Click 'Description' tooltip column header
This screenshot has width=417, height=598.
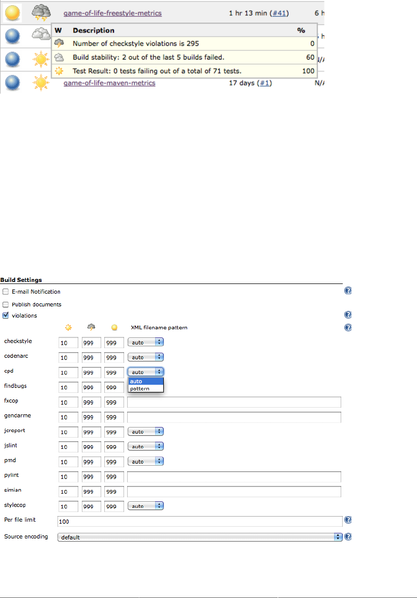click(94, 30)
